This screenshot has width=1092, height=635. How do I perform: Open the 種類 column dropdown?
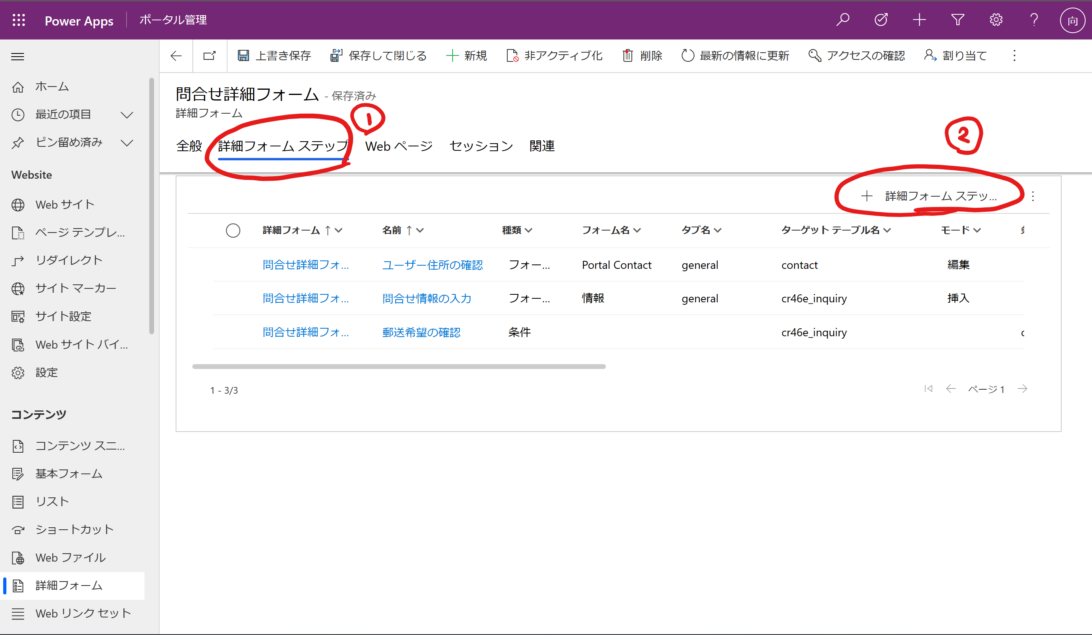[x=528, y=231]
